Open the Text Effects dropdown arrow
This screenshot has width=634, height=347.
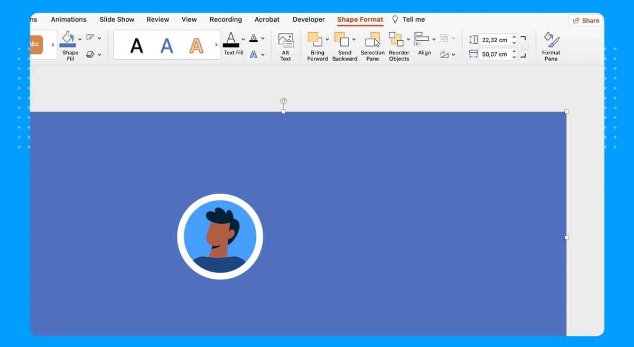pyautogui.click(x=263, y=54)
